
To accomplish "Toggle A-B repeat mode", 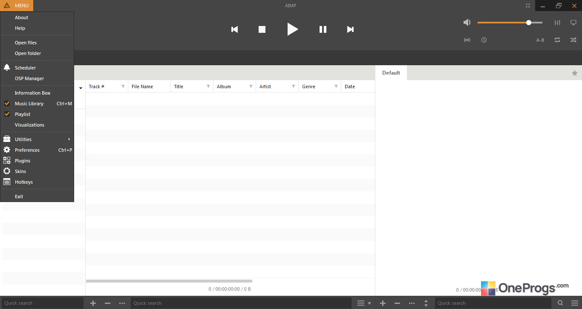I will [540, 40].
